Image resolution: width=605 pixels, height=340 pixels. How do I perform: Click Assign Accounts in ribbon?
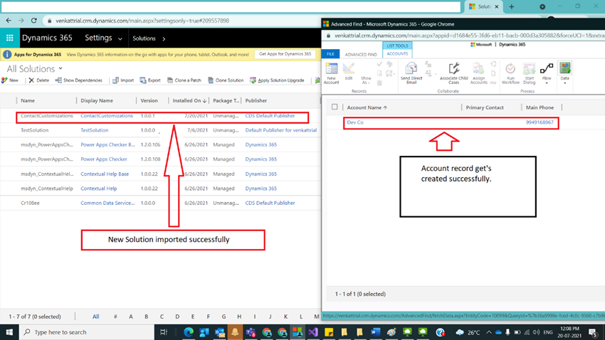point(478,73)
